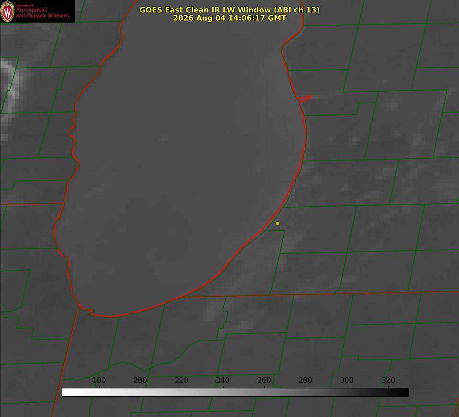Screen dimensions: 459x417
Task: Click the yellow dot marker near the shoreline
Action: tap(277, 223)
